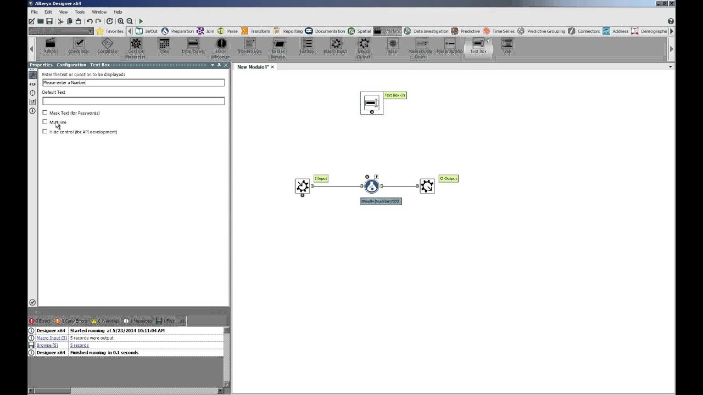Select the Numeric Up Down tool icon
The width and height of the screenshot is (703, 395).
[421, 48]
